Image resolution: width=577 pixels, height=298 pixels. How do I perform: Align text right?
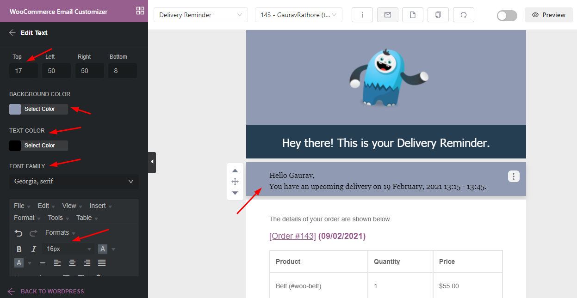pos(87,263)
